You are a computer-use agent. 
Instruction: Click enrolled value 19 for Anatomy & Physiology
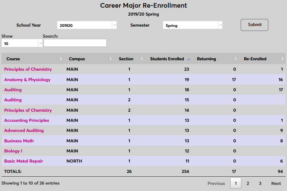point(187,80)
